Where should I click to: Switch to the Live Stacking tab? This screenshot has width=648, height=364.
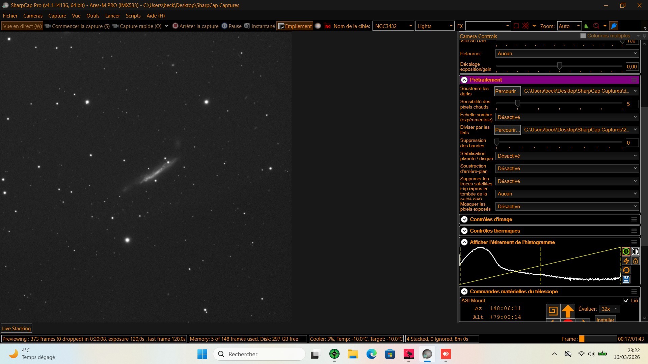17,328
